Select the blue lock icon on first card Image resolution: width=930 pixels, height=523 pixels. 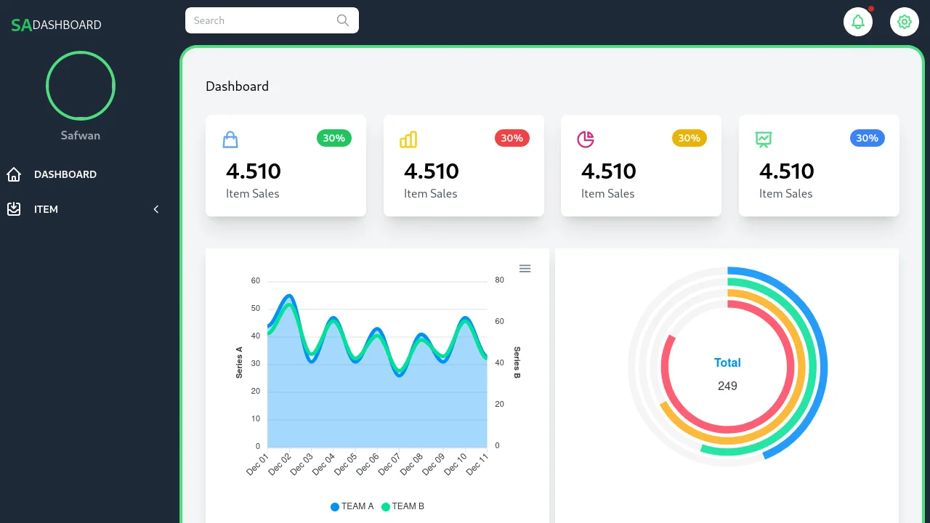(230, 139)
